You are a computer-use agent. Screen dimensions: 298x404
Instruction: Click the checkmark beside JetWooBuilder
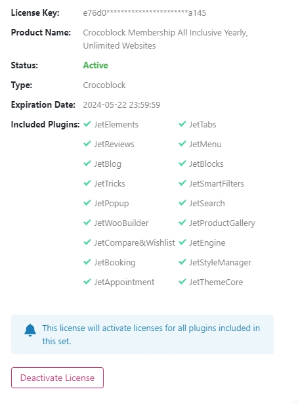point(87,222)
